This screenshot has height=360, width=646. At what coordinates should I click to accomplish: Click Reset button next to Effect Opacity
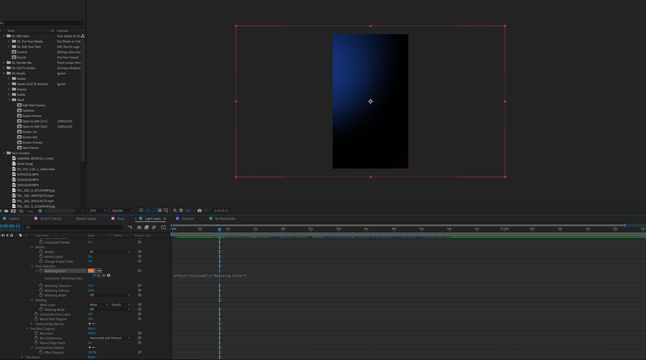tap(91, 357)
